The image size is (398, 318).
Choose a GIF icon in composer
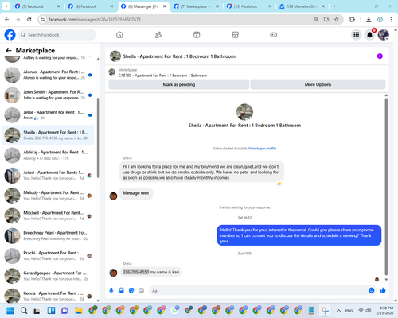coord(142,290)
